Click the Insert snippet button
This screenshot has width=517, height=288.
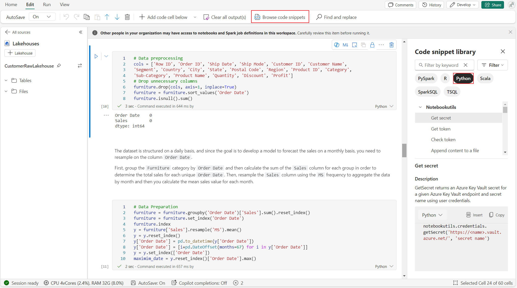click(474, 215)
